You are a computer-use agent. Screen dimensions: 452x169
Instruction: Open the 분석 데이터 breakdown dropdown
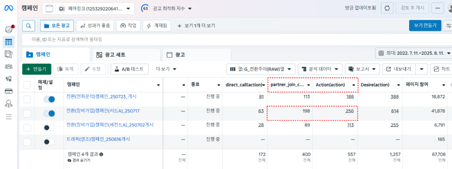coord(320,69)
